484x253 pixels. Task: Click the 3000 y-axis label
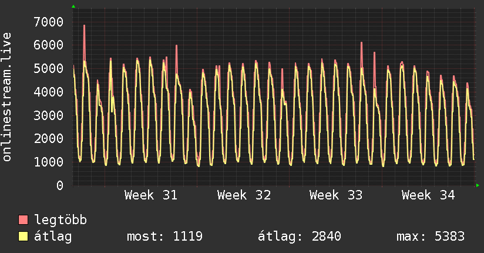click(x=49, y=115)
